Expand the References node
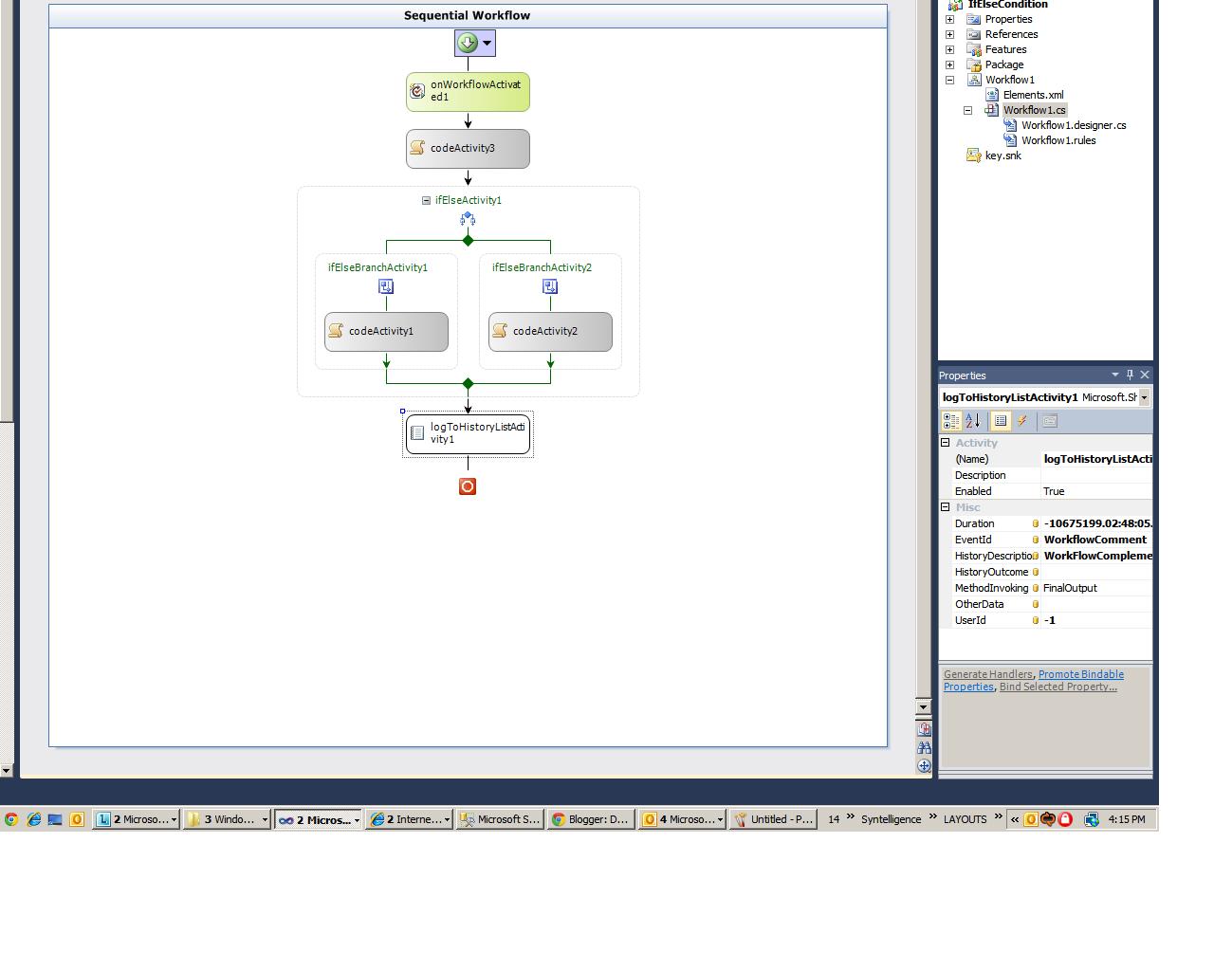1214x971 pixels. pyautogui.click(x=949, y=34)
